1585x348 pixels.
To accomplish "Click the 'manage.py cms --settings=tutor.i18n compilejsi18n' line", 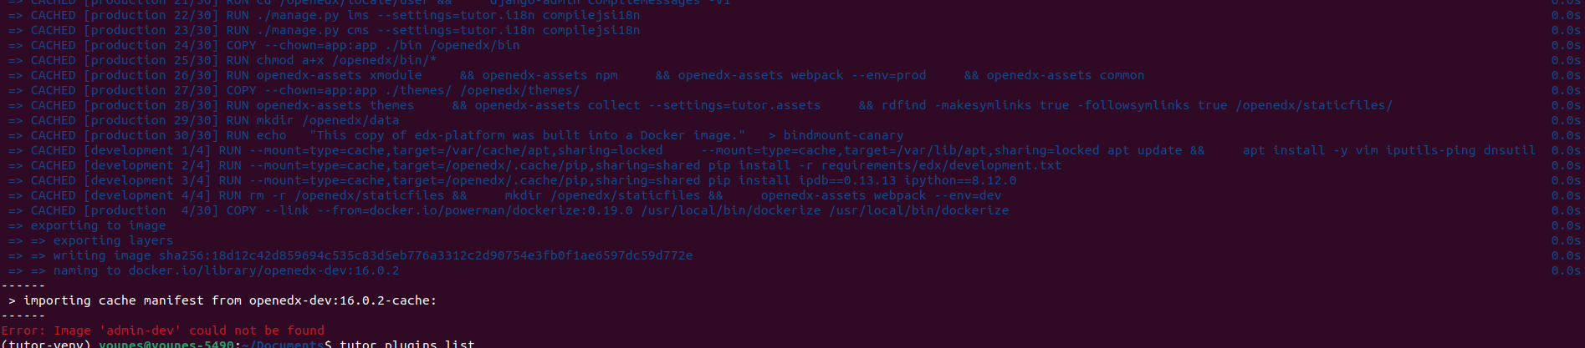I will [x=448, y=30].
